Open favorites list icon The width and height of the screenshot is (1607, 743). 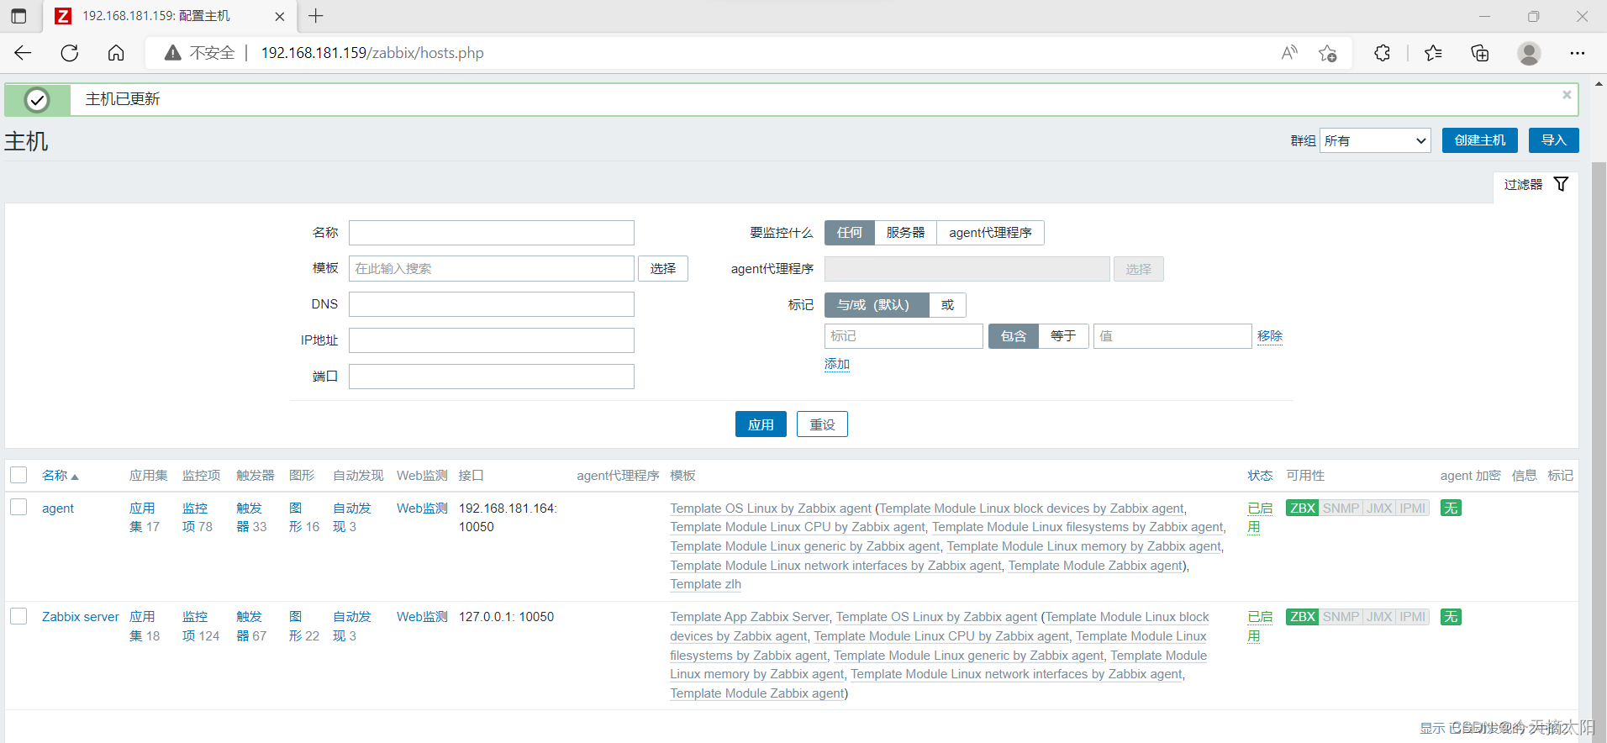(x=1434, y=53)
